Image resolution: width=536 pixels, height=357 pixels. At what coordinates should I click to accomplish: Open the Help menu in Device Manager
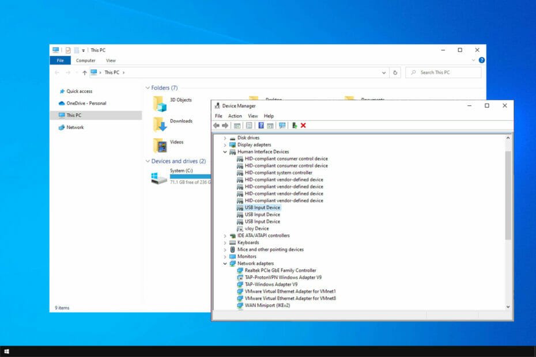pyautogui.click(x=269, y=116)
